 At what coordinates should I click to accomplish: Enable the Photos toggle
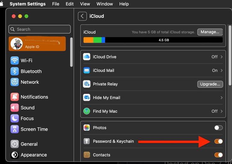tap(218, 128)
